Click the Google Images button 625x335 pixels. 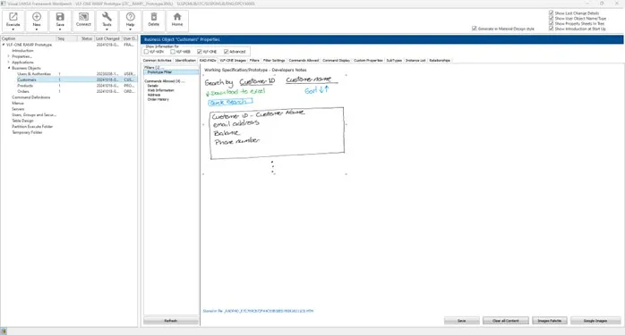click(595, 321)
